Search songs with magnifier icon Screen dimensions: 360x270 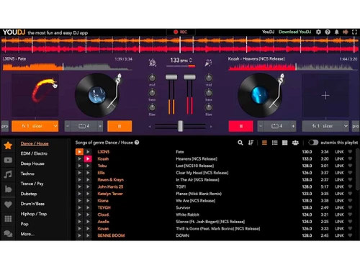(x=240, y=143)
